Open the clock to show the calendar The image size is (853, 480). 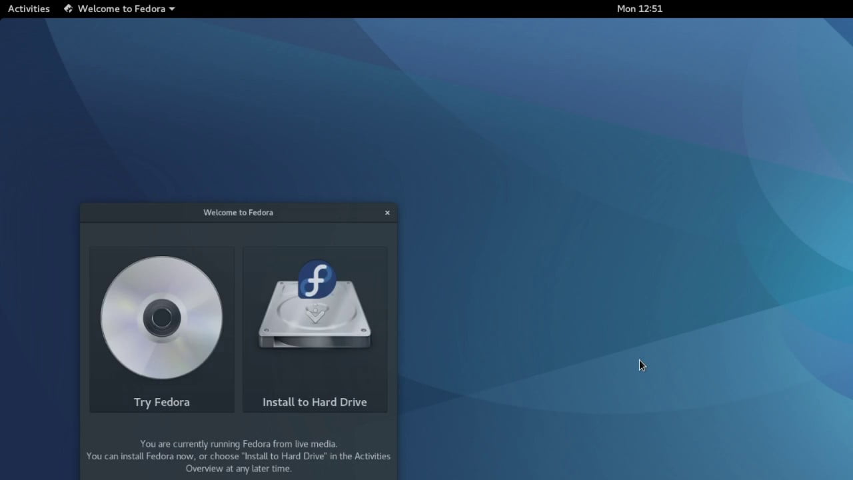click(639, 9)
